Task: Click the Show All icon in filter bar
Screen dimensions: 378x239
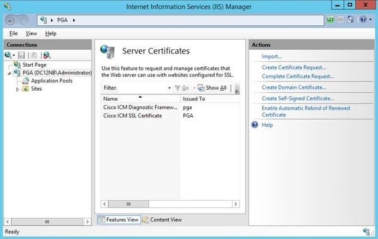Action: click(x=201, y=88)
